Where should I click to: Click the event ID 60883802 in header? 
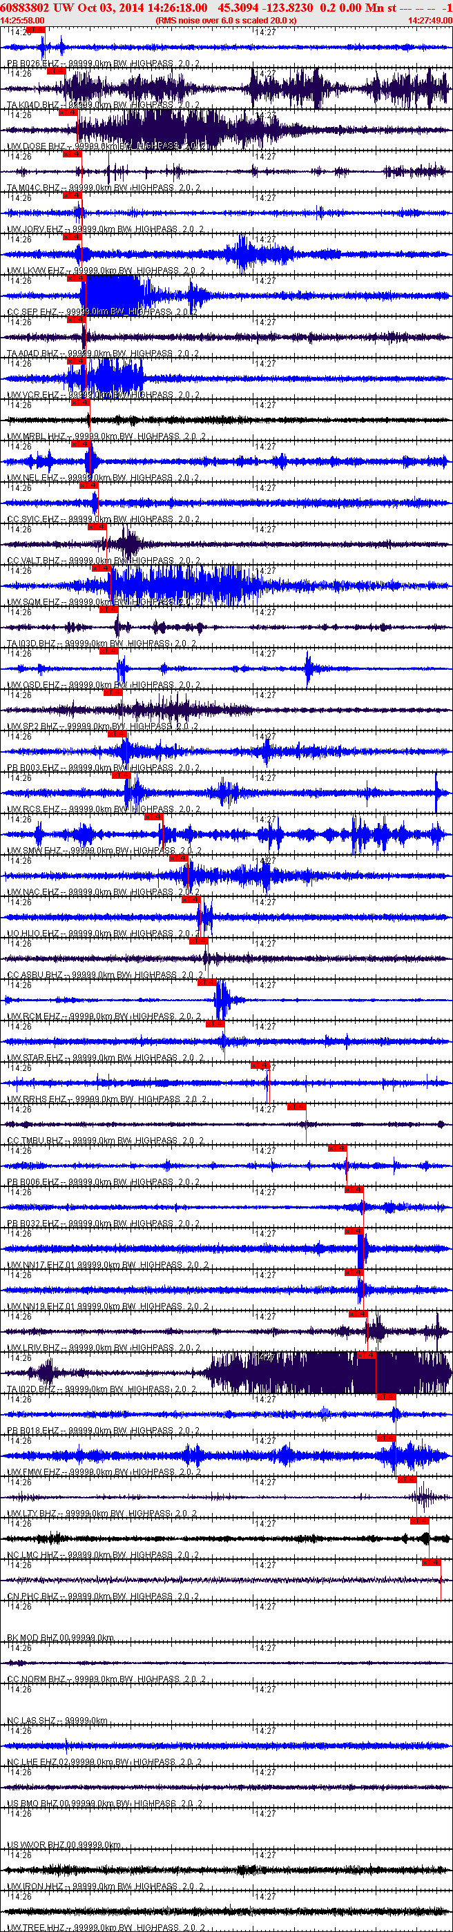point(25,8)
